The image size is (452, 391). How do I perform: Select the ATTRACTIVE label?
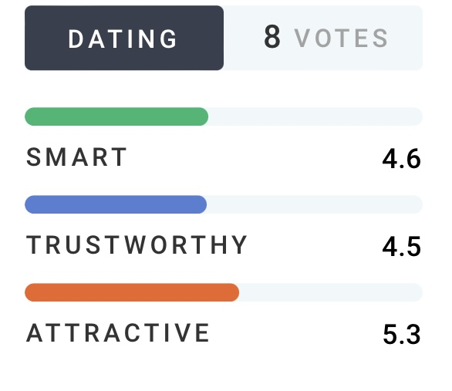117,333
